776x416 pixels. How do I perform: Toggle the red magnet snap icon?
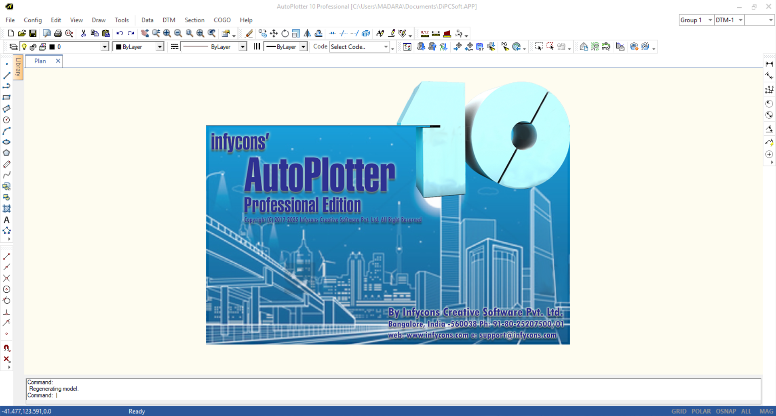coord(6,348)
